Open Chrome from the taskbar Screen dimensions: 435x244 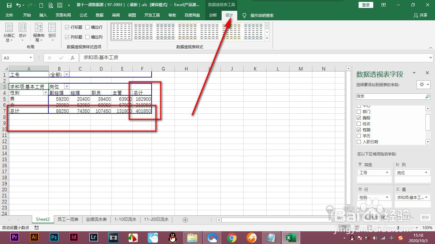pyautogui.click(x=232, y=237)
